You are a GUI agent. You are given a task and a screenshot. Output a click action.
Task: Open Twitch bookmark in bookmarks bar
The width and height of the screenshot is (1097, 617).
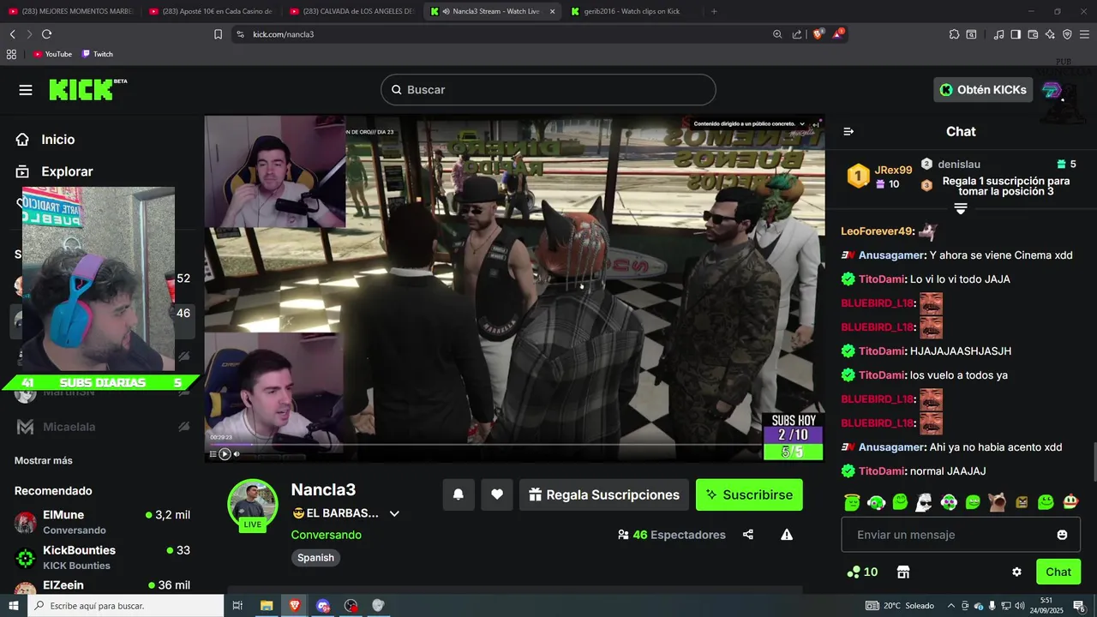(x=98, y=54)
